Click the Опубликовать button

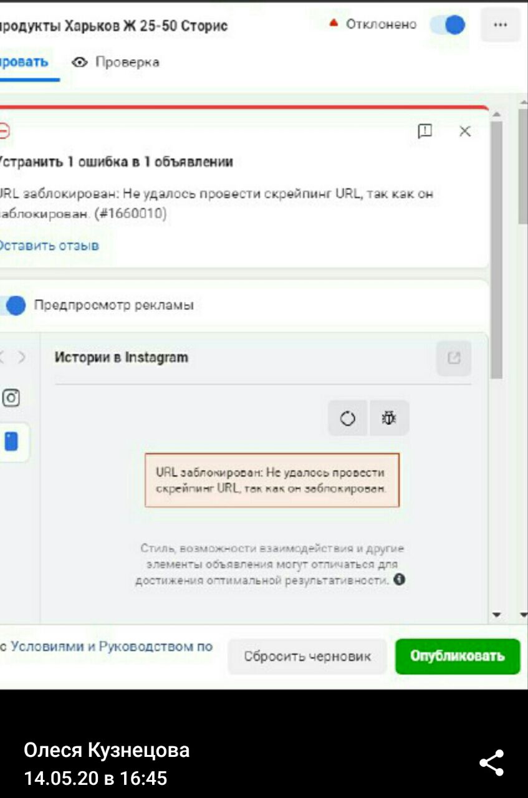(x=458, y=656)
